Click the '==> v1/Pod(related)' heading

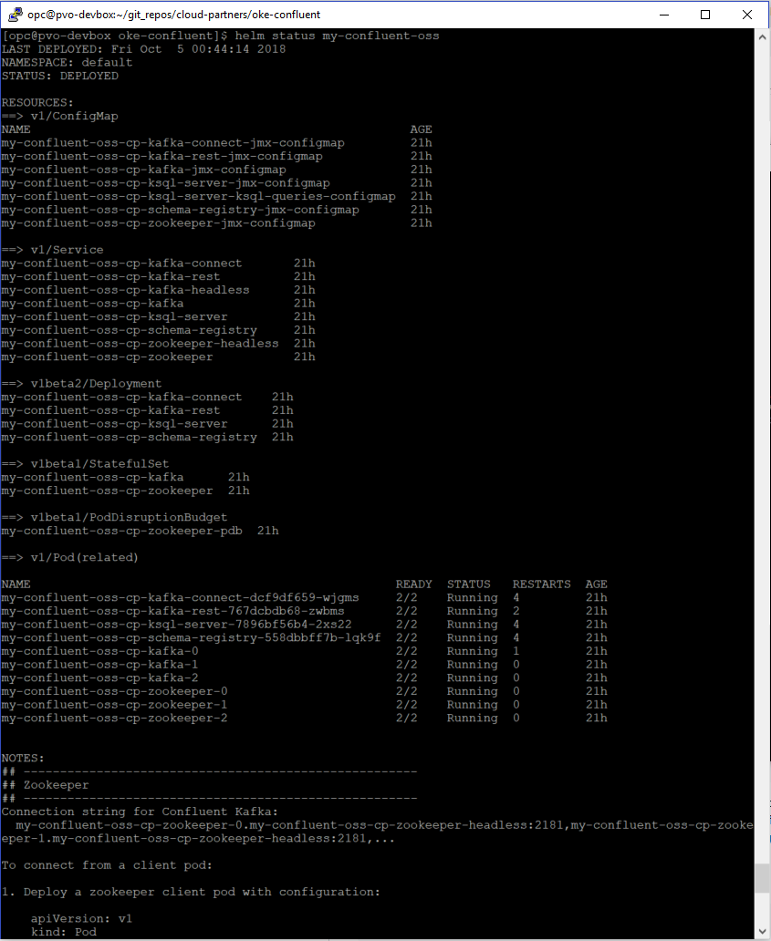point(70,557)
